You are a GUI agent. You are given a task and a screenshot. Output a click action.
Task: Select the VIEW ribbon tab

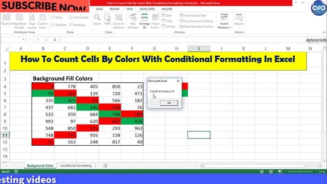click(129, 9)
